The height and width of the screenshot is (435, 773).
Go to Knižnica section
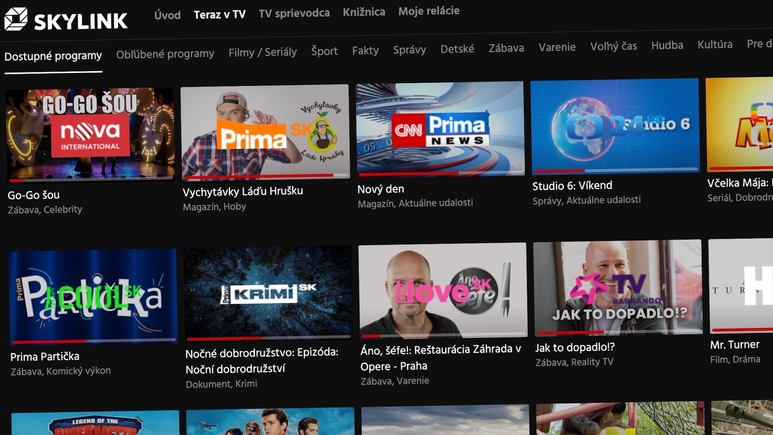click(364, 12)
